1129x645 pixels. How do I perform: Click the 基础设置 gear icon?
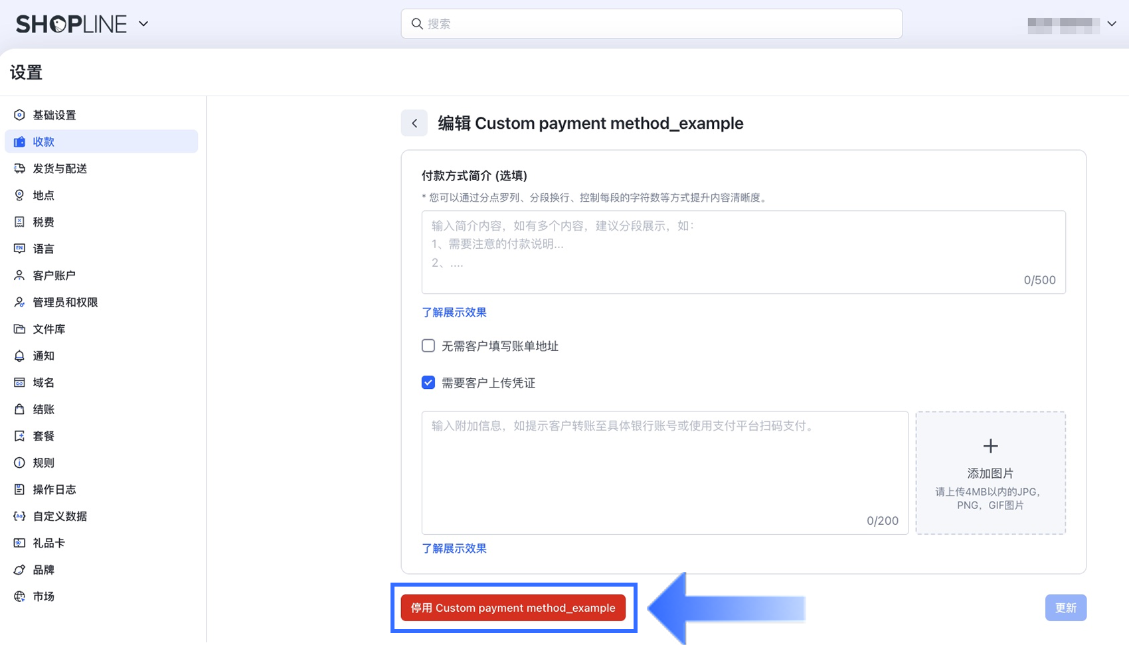19,115
